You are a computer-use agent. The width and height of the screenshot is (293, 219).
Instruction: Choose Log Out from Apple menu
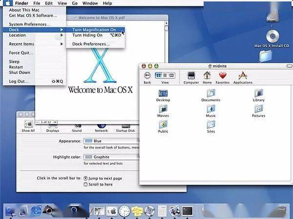point(34,81)
